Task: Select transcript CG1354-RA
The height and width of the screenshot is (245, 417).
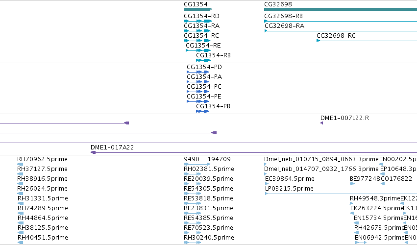Action: coord(201,26)
